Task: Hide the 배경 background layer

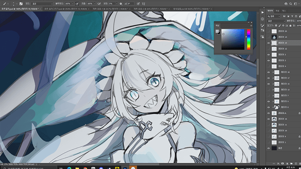Action: 268,148
